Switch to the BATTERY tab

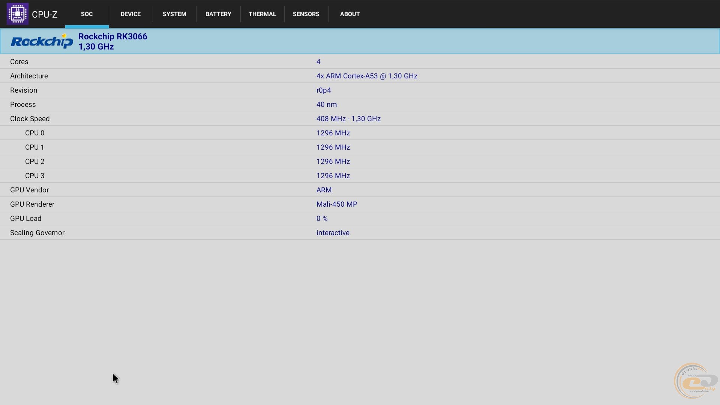coord(218,14)
